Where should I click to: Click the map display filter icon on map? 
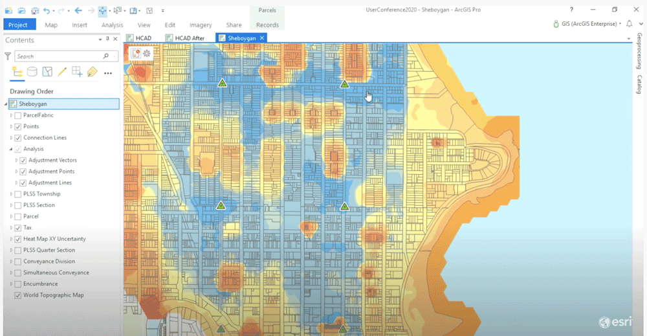(x=136, y=53)
